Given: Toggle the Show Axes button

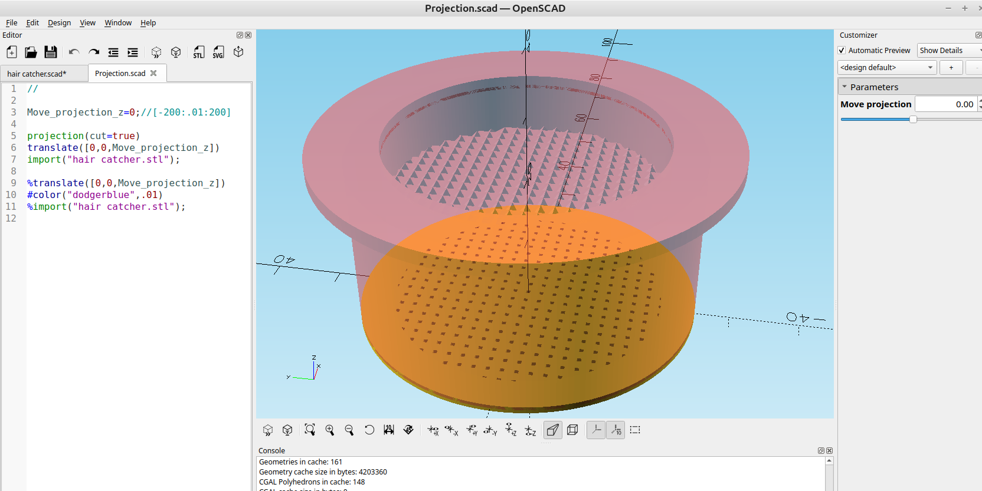Looking at the screenshot, I should [x=596, y=430].
